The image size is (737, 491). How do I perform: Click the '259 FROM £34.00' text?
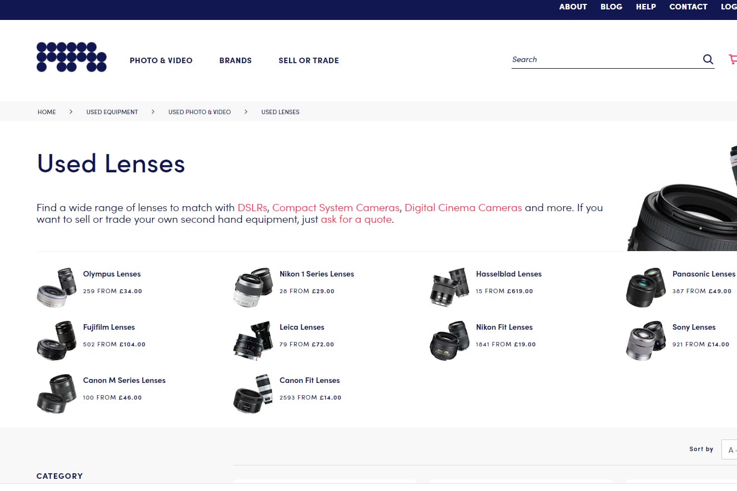coord(113,291)
